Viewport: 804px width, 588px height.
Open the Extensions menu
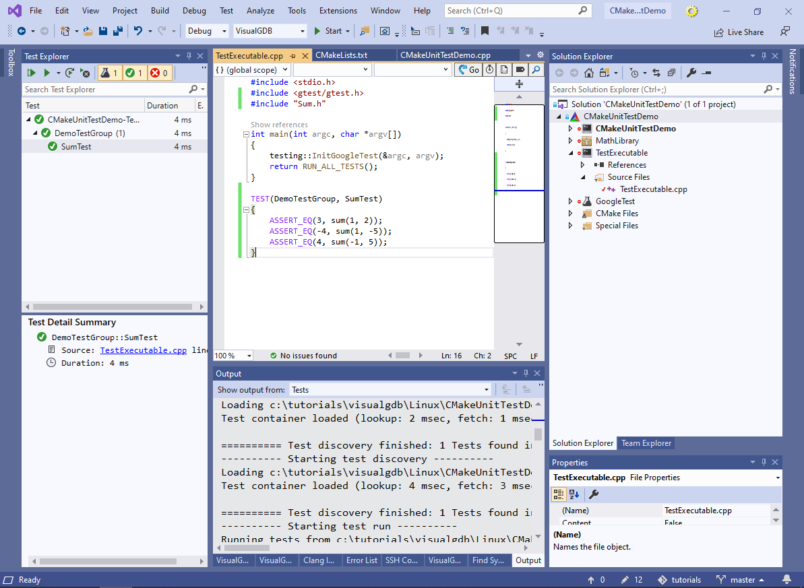click(338, 11)
